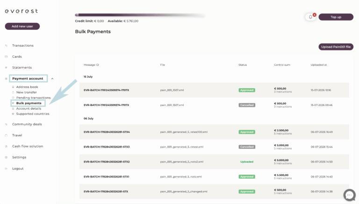Click the Cards sidebar icon
The image size is (359, 204).
pyautogui.click(x=6, y=56)
